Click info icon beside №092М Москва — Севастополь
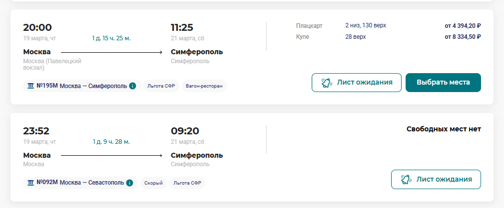Screen dimensions: 504x208 (x=130, y=183)
